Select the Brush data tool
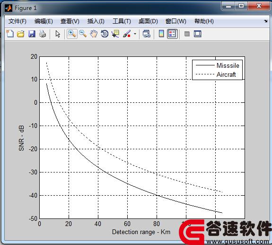 [x=127, y=34]
